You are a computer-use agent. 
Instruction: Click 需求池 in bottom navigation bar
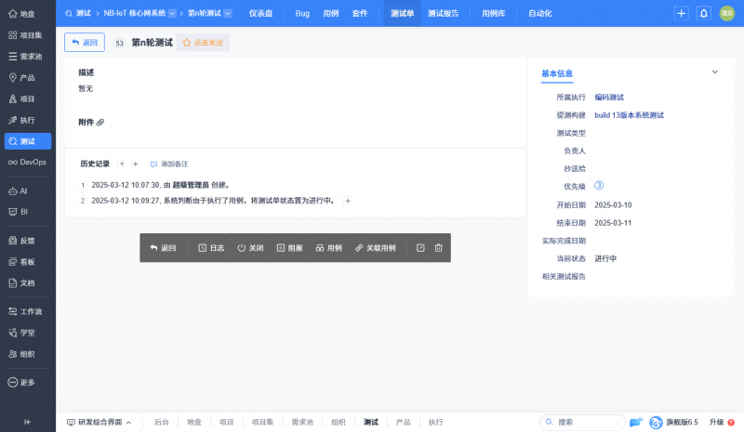click(302, 422)
